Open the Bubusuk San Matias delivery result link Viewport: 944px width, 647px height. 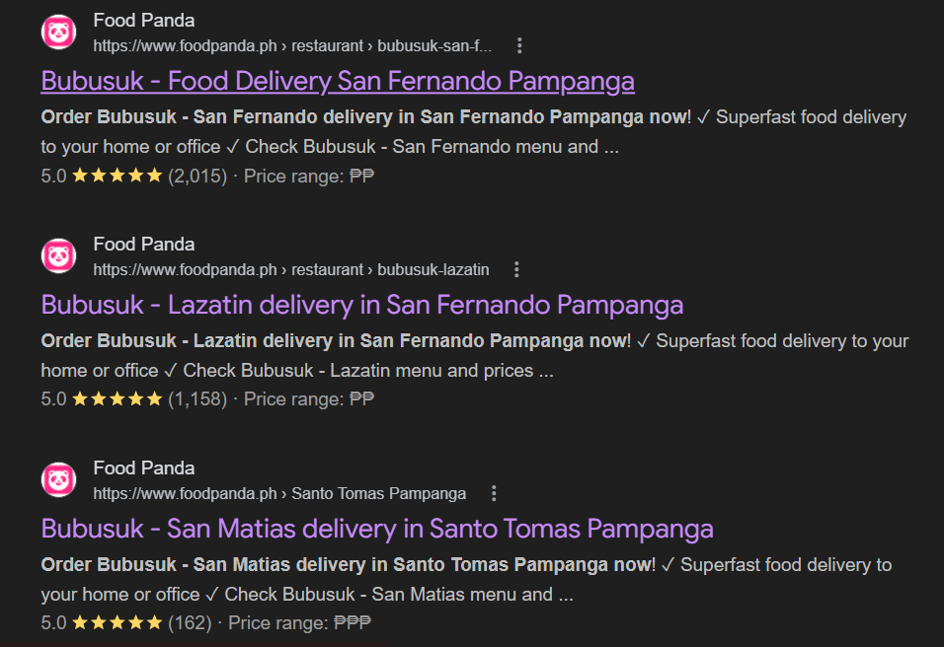click(376, 528)
